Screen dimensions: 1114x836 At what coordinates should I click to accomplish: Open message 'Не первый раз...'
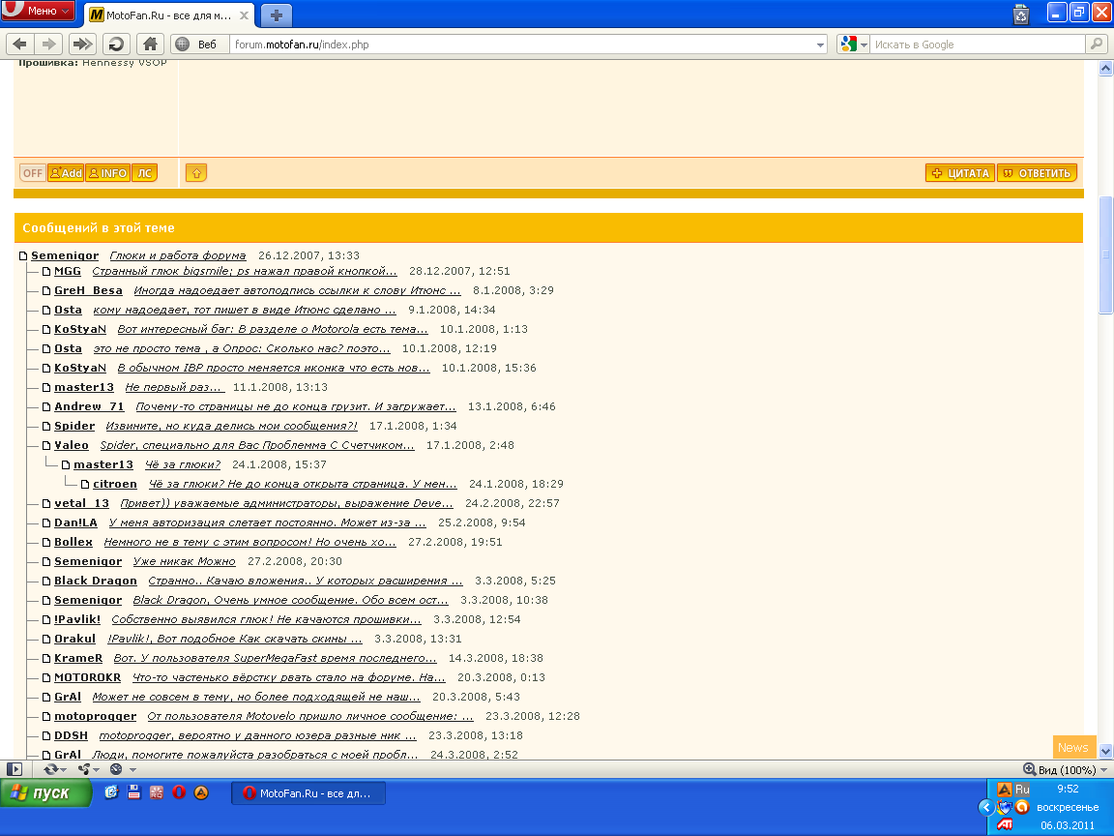[175, 387]
